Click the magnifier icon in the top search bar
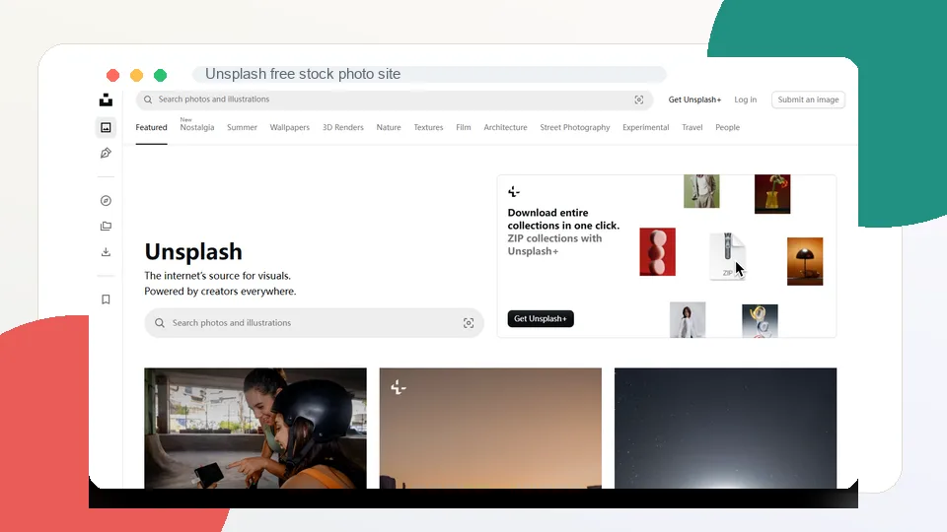Screen dimensions: 947x532 pos(148,100)
